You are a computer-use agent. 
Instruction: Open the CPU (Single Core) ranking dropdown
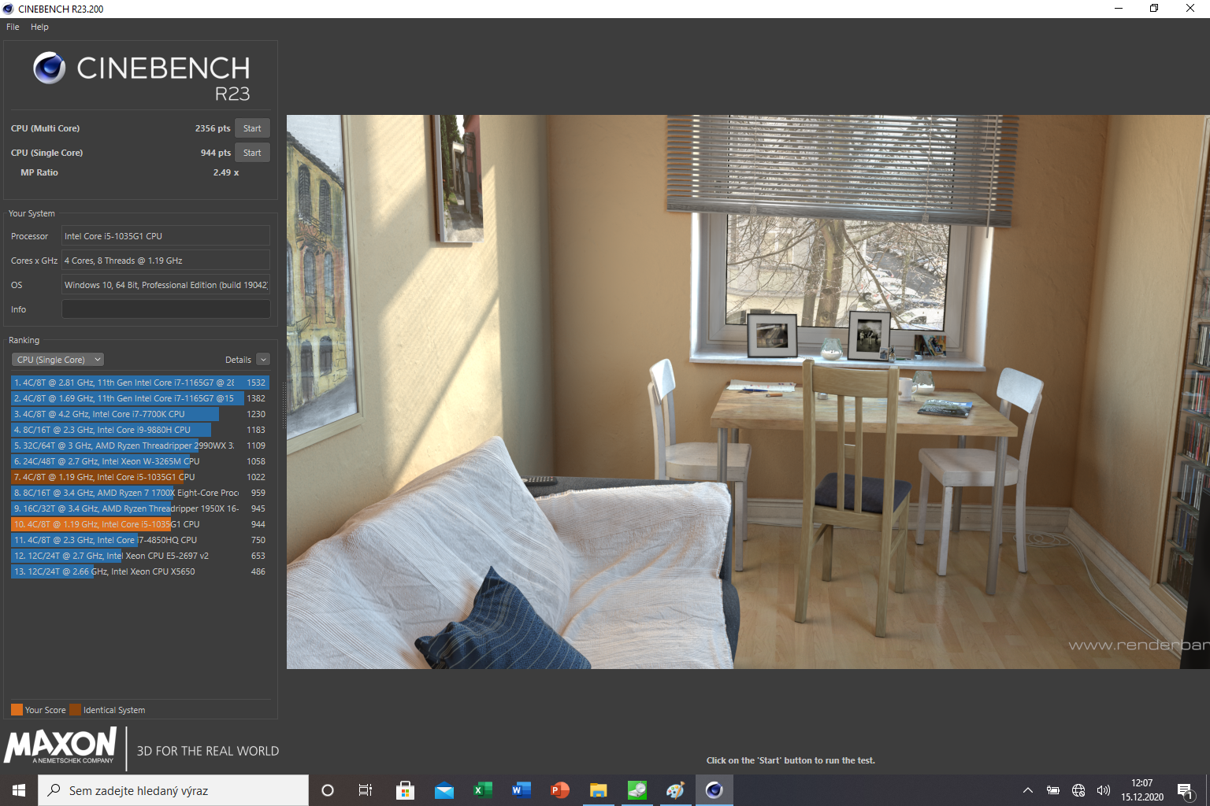point(58,360)
